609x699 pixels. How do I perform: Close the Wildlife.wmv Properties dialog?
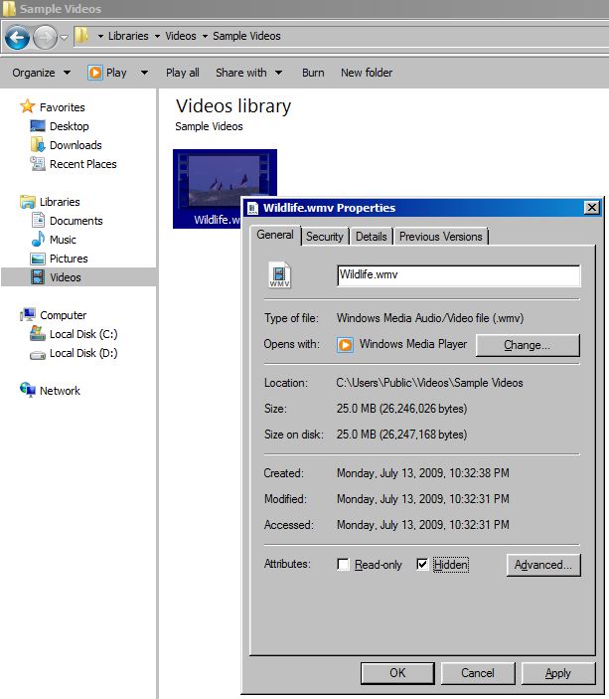pyautogui.click(x=591, y=207)
